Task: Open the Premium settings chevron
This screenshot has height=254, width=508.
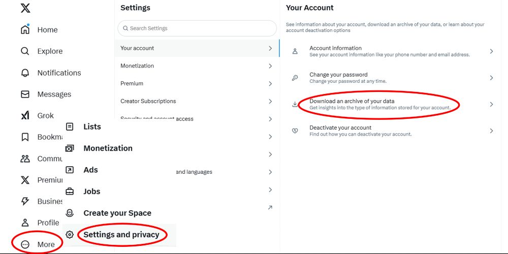Action: tap(270, 84)
